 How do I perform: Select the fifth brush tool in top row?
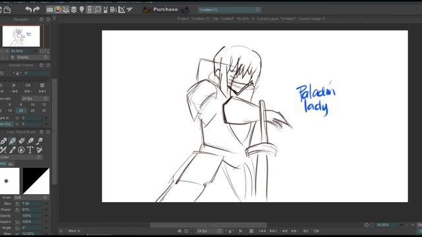point(40,141)
